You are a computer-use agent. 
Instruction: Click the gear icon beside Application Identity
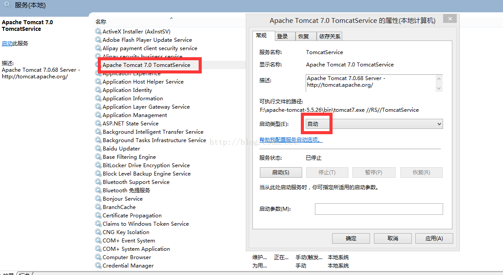pos(98,90)
